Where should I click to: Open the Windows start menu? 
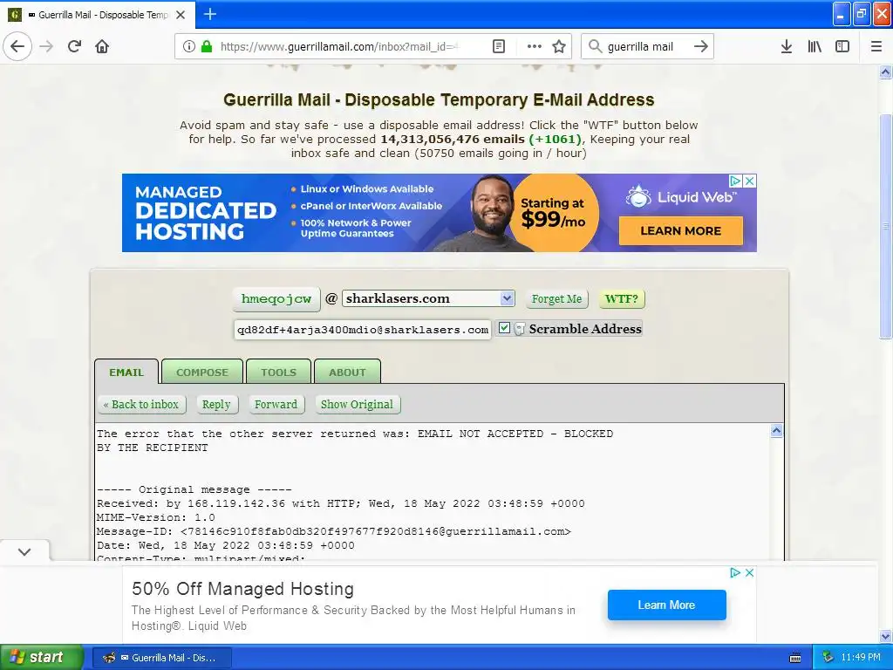(42, 658)
